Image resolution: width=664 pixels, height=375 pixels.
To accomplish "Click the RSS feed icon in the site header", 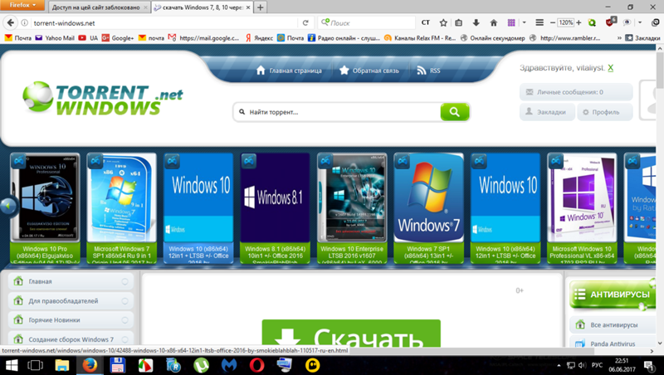I will [x=421, y=71].
